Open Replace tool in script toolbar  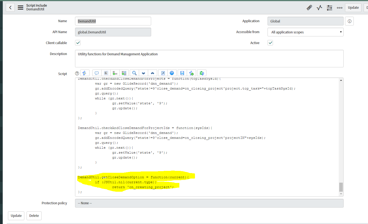tap(115, 73)
